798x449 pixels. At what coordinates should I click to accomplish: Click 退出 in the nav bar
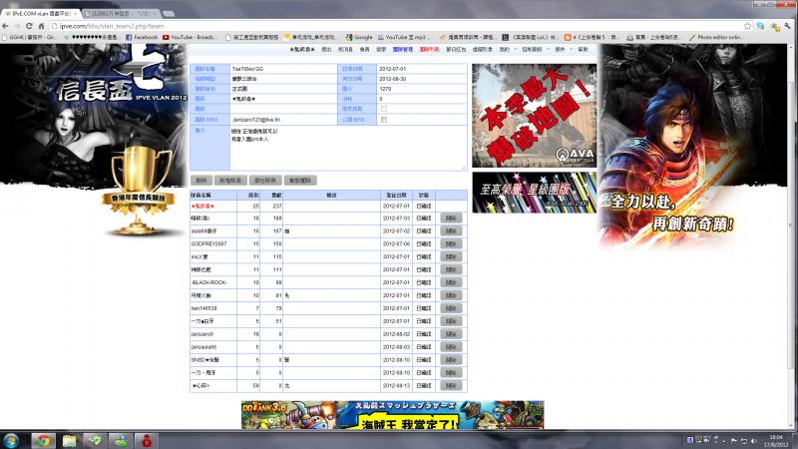[x=326, y=49]
